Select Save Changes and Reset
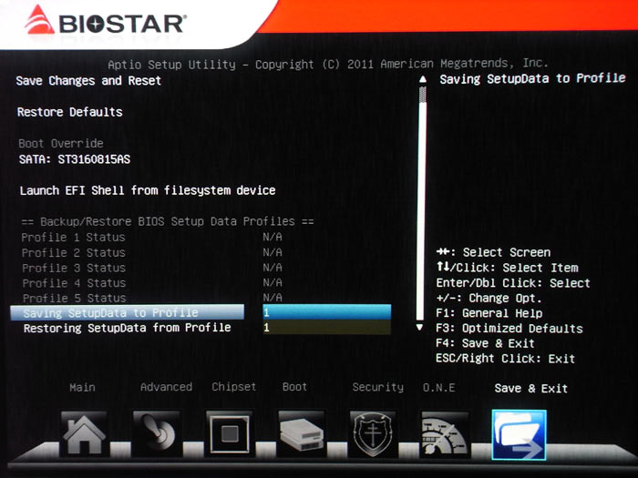This screenshot has width=638, height=478. point(88,81)
